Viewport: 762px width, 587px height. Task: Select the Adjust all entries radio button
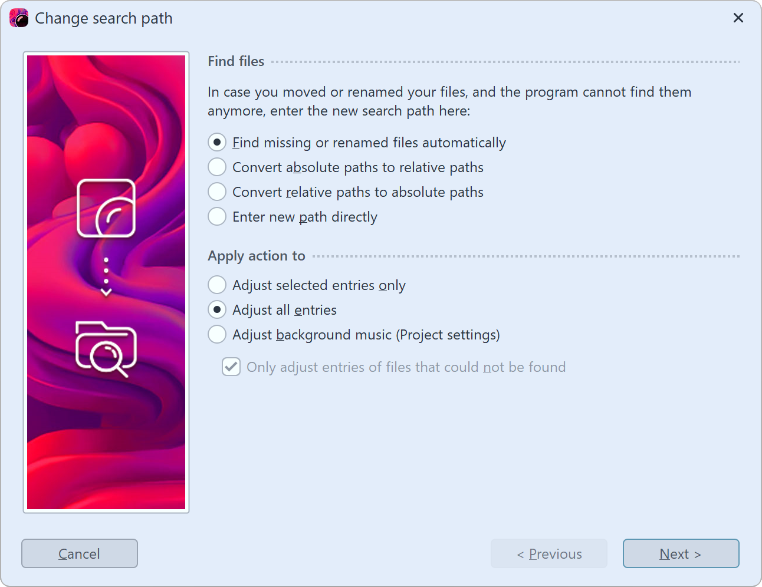[217, 310]
